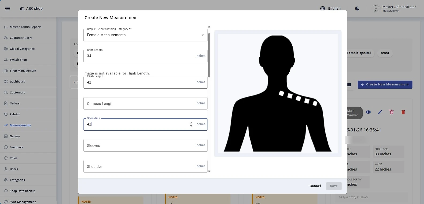
Task: Click the Shirt Length input field
Action: tap(145, 56)
